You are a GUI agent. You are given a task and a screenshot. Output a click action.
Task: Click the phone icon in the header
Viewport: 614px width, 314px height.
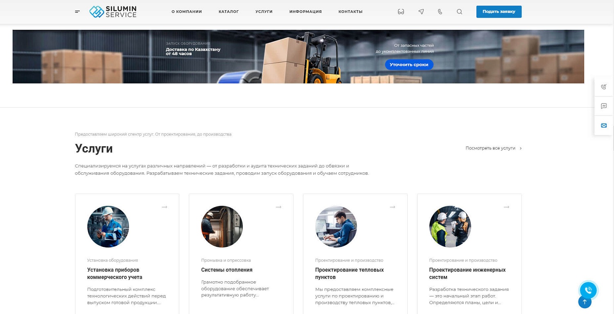(440, 12)
